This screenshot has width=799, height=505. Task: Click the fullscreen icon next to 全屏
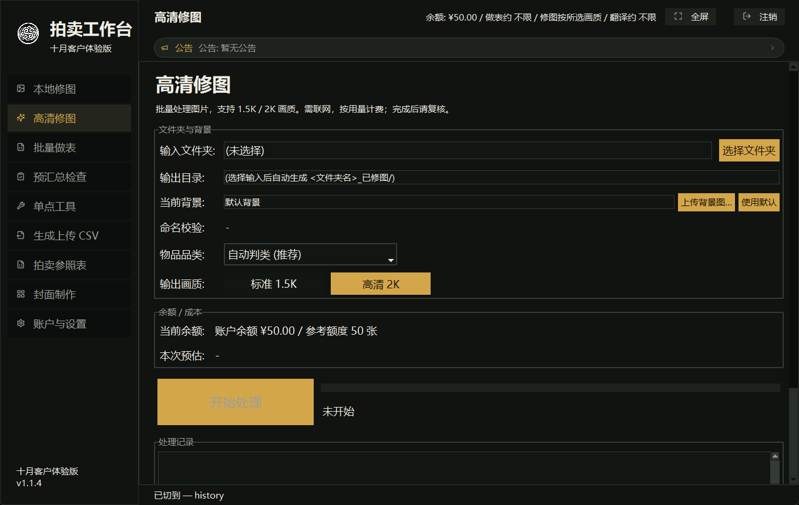pyautogui.click(x=678, y=16)
